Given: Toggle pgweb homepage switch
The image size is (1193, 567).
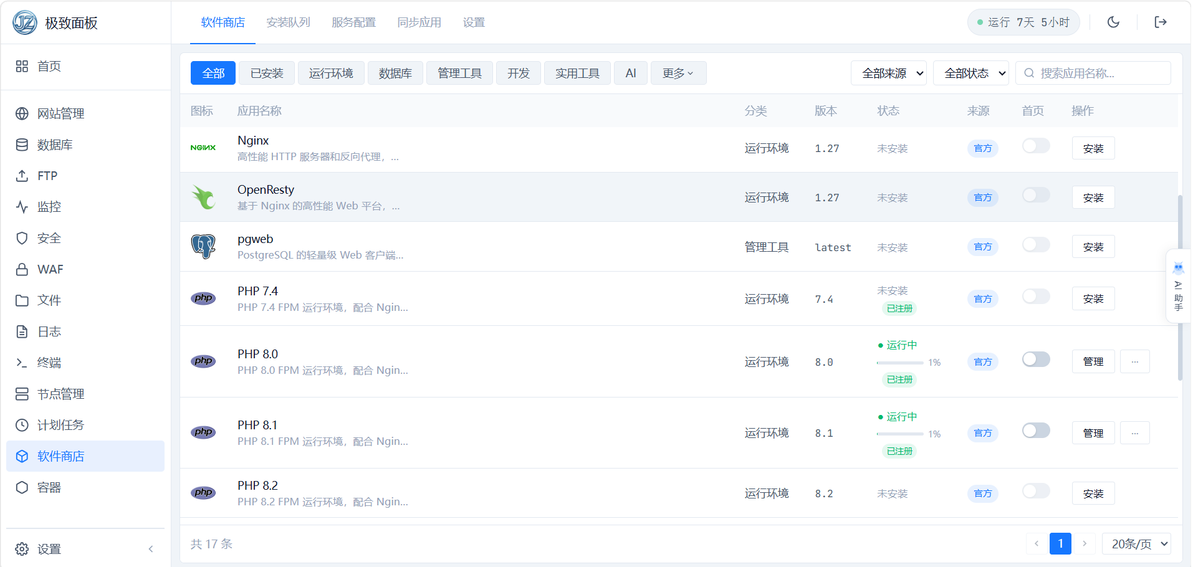Looking at the screenshot, I should (x=1036, y=244).
